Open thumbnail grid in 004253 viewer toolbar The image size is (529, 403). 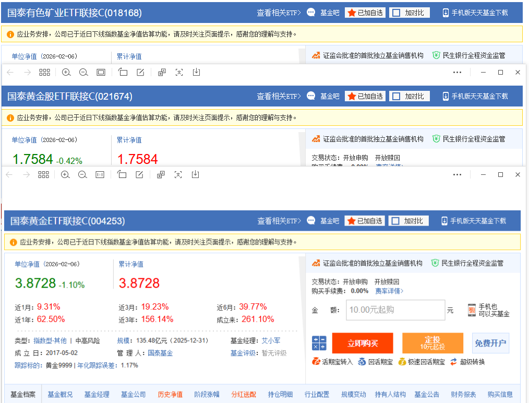pos(43,174)
